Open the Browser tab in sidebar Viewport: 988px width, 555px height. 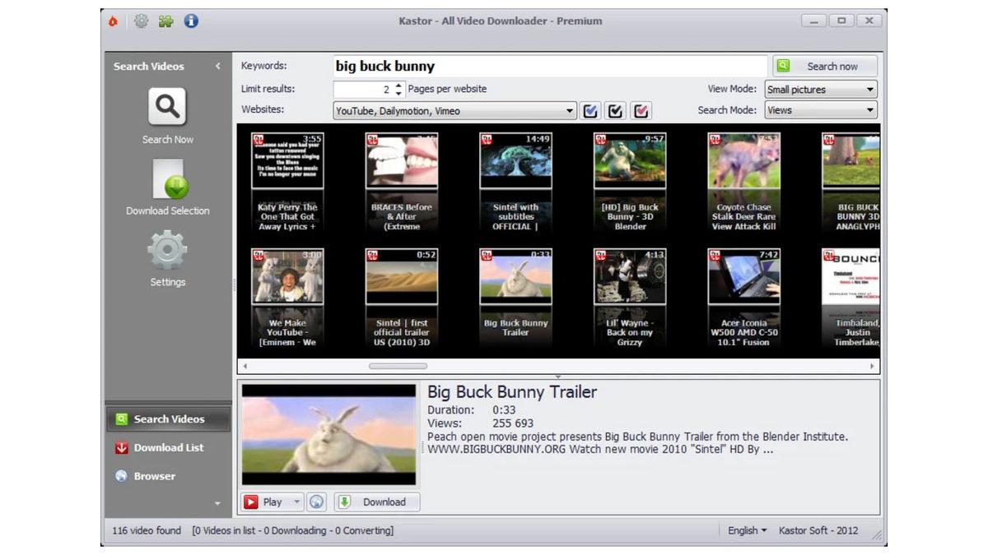[154, 476]
